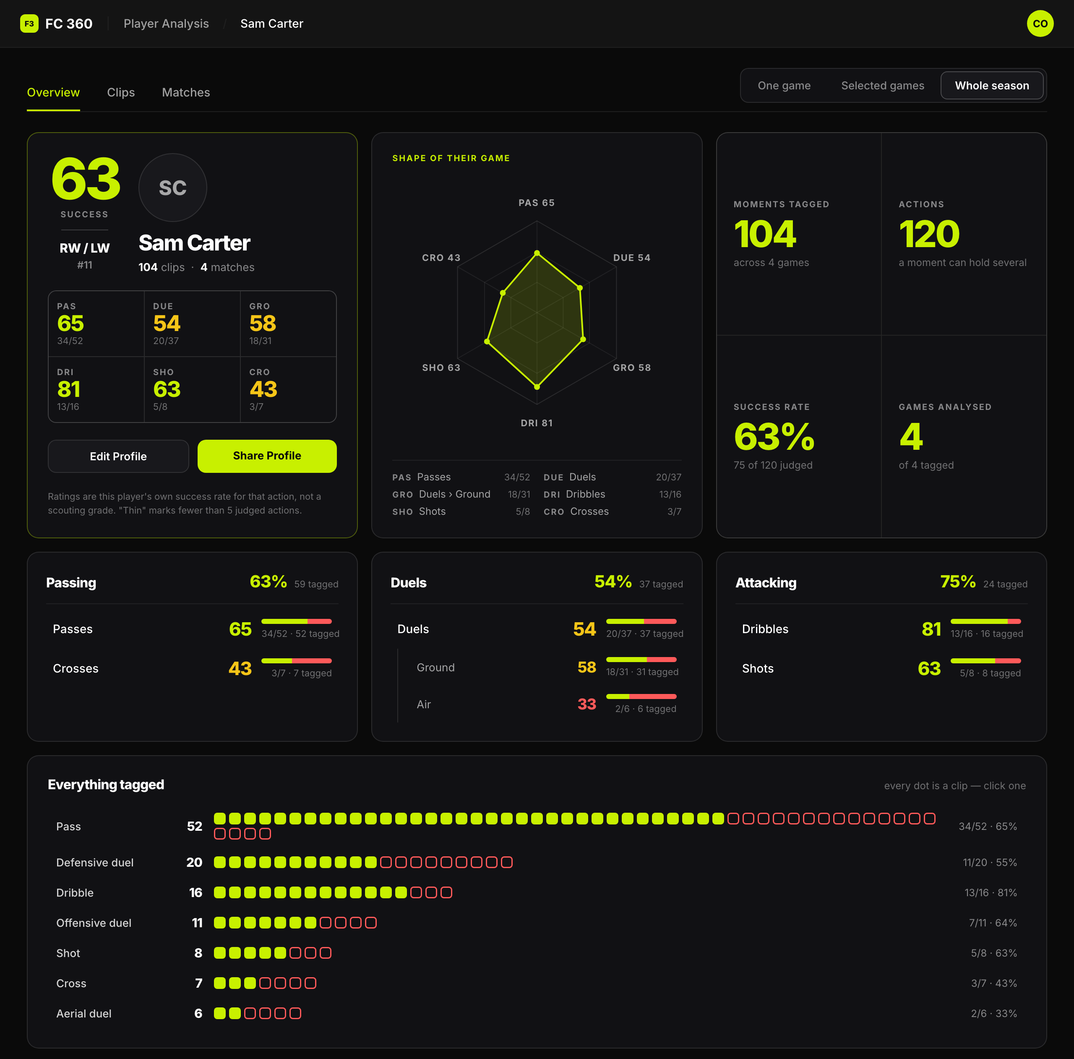Click the first green dot in Shot row
The width and height of the screenshot is (1074, 1059).
219,952
